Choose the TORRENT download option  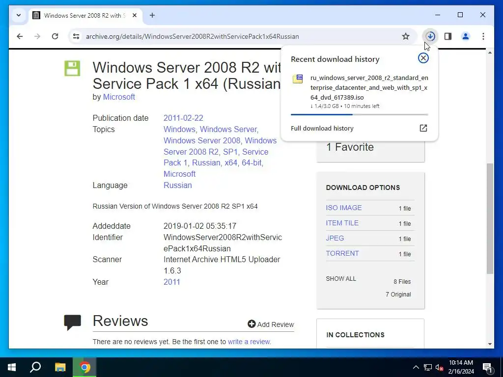coord(342,253)
